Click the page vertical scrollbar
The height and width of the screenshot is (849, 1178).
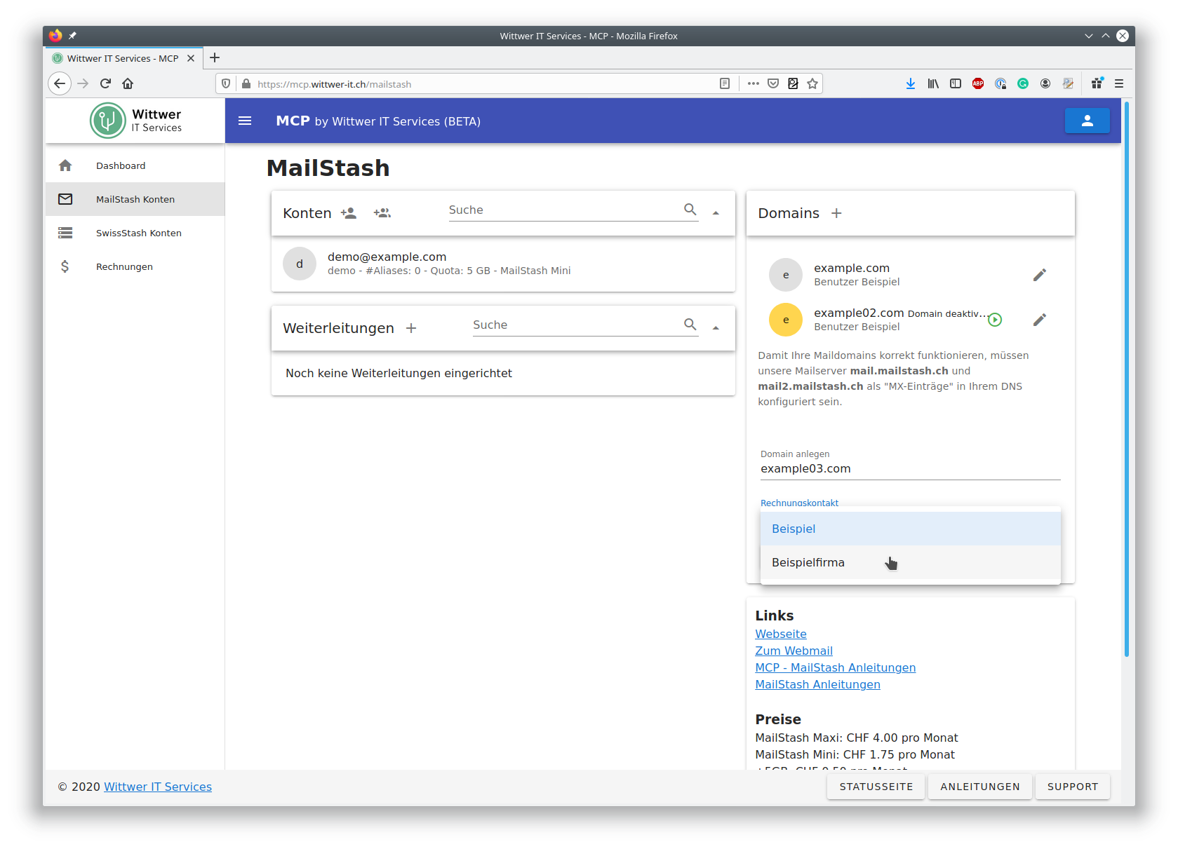(x=1127, y=379)
